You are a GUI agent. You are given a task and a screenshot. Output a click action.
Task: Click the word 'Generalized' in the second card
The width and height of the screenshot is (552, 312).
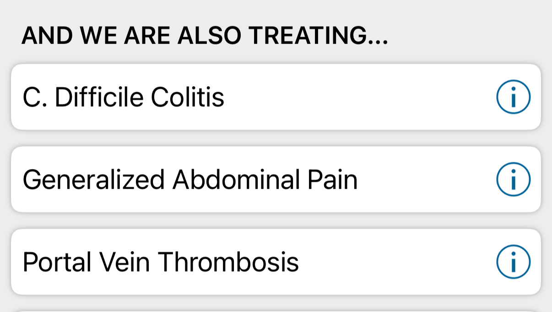point(93,180)
